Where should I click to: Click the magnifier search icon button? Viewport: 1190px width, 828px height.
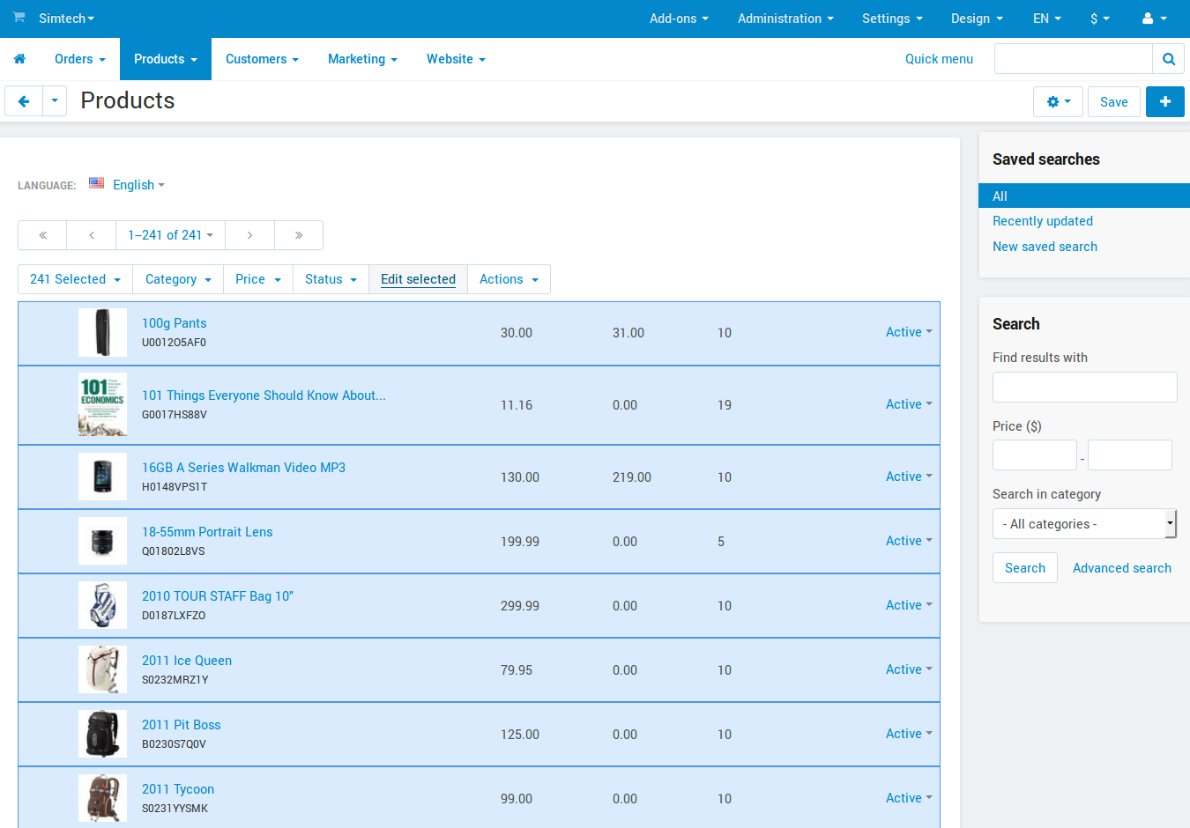pos(1169,59)
